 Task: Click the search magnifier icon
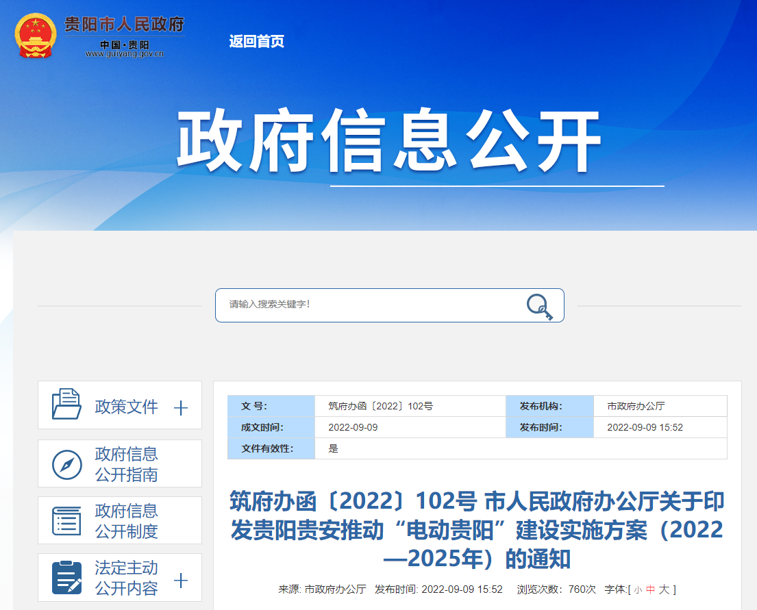[x=539, y=307]
